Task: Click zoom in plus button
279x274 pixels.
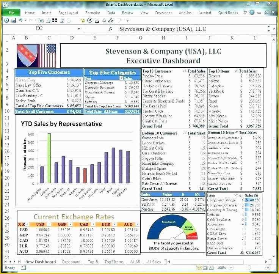Action: coord(268,268)
